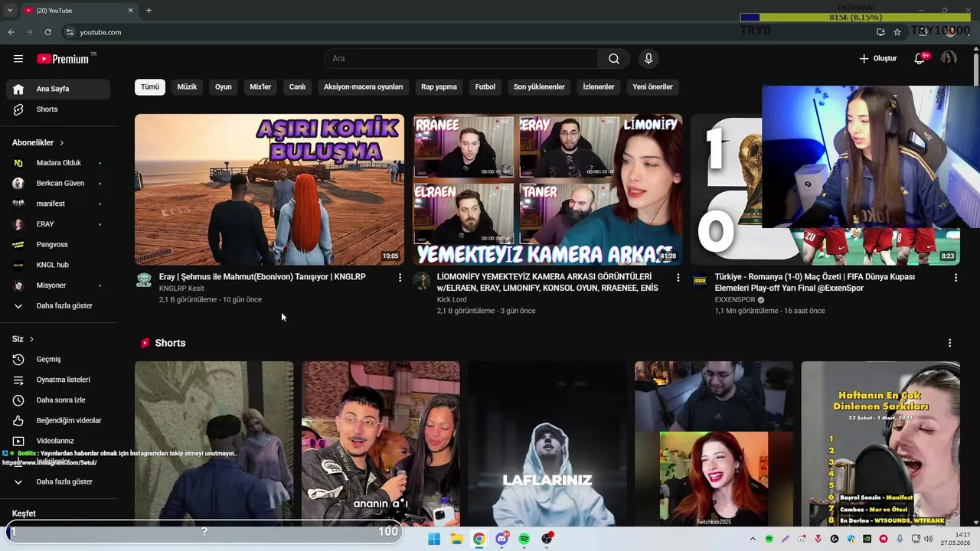Click the search magnifier button
980x551 pixels.
tap(614, 59)
